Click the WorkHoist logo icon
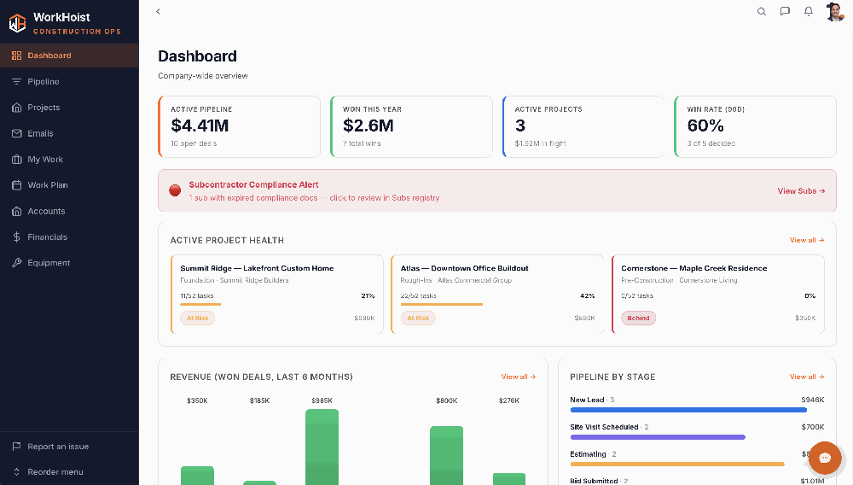Viewport: 853px width, 485px height. pos(17,23)
